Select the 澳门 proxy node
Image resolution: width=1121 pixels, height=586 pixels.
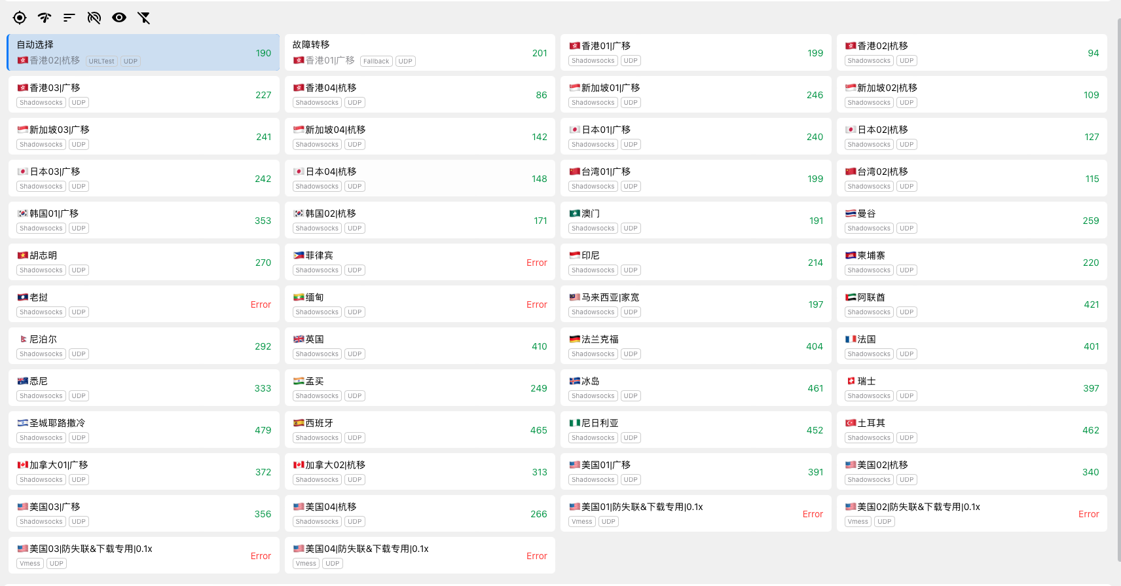pos(695,220)
